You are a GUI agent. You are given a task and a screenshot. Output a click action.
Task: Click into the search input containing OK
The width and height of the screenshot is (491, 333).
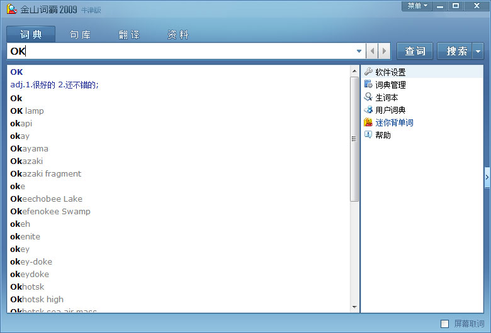tap(182, 51)
